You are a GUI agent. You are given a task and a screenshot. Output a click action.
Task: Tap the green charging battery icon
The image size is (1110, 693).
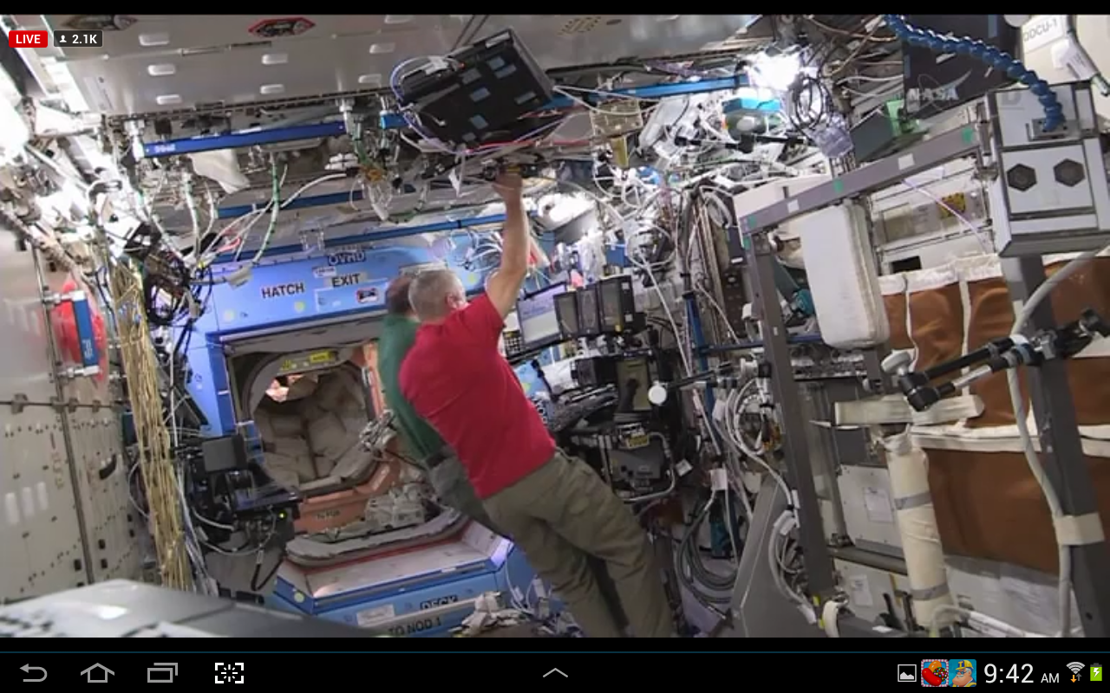[x=1096, y=672]
